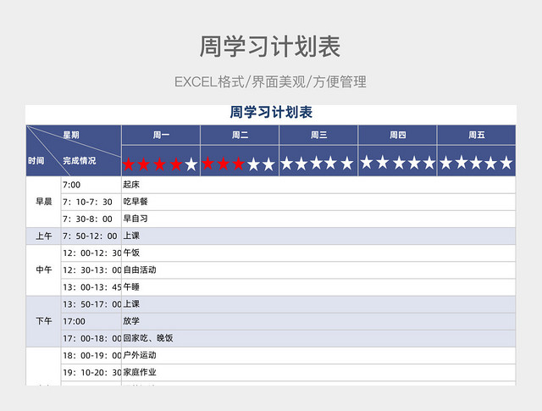Click the first star under 周三
Screen dimensions: 542x411
click(286, 163)
